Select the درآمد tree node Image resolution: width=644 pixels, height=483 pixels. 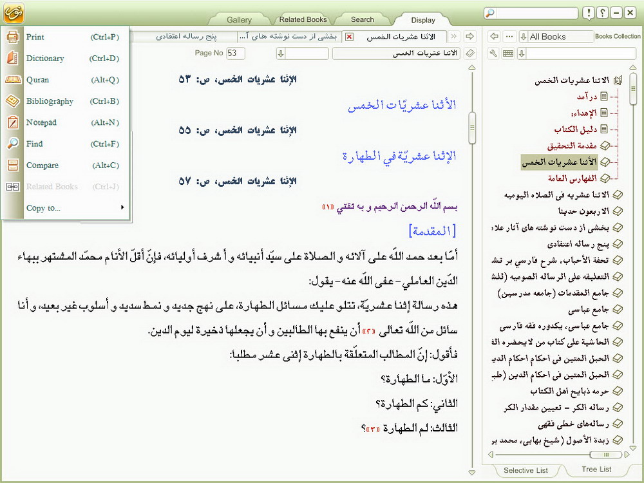(x=587, y=97)
